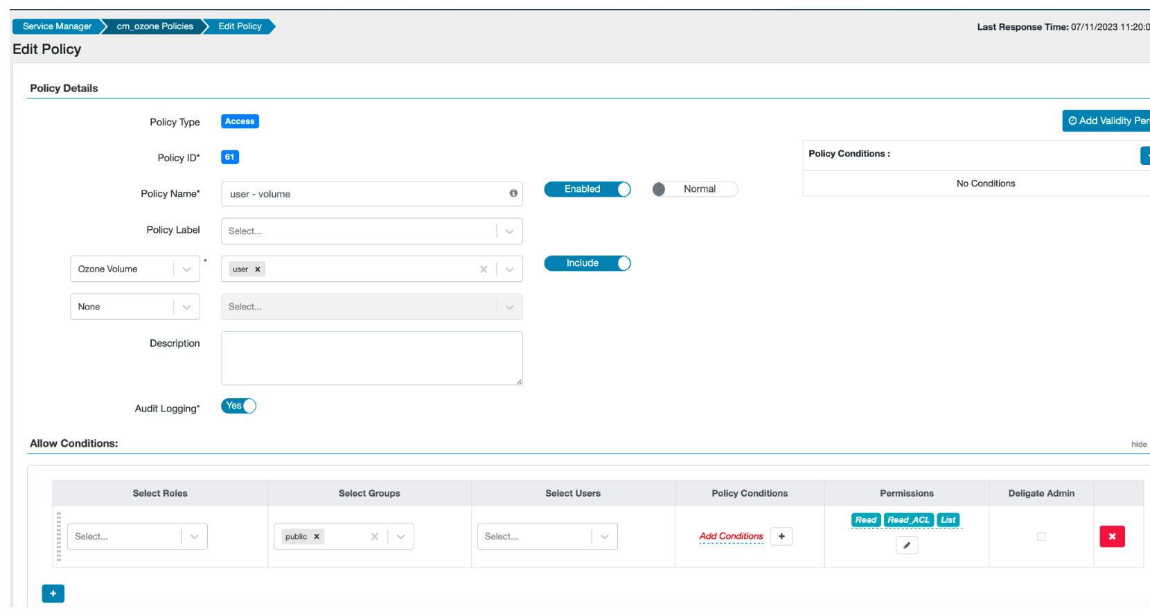The height and width of the screenshot is (615, 1150).
Task: Click the Add Conditions link
Action: click(x=731, y=536)
